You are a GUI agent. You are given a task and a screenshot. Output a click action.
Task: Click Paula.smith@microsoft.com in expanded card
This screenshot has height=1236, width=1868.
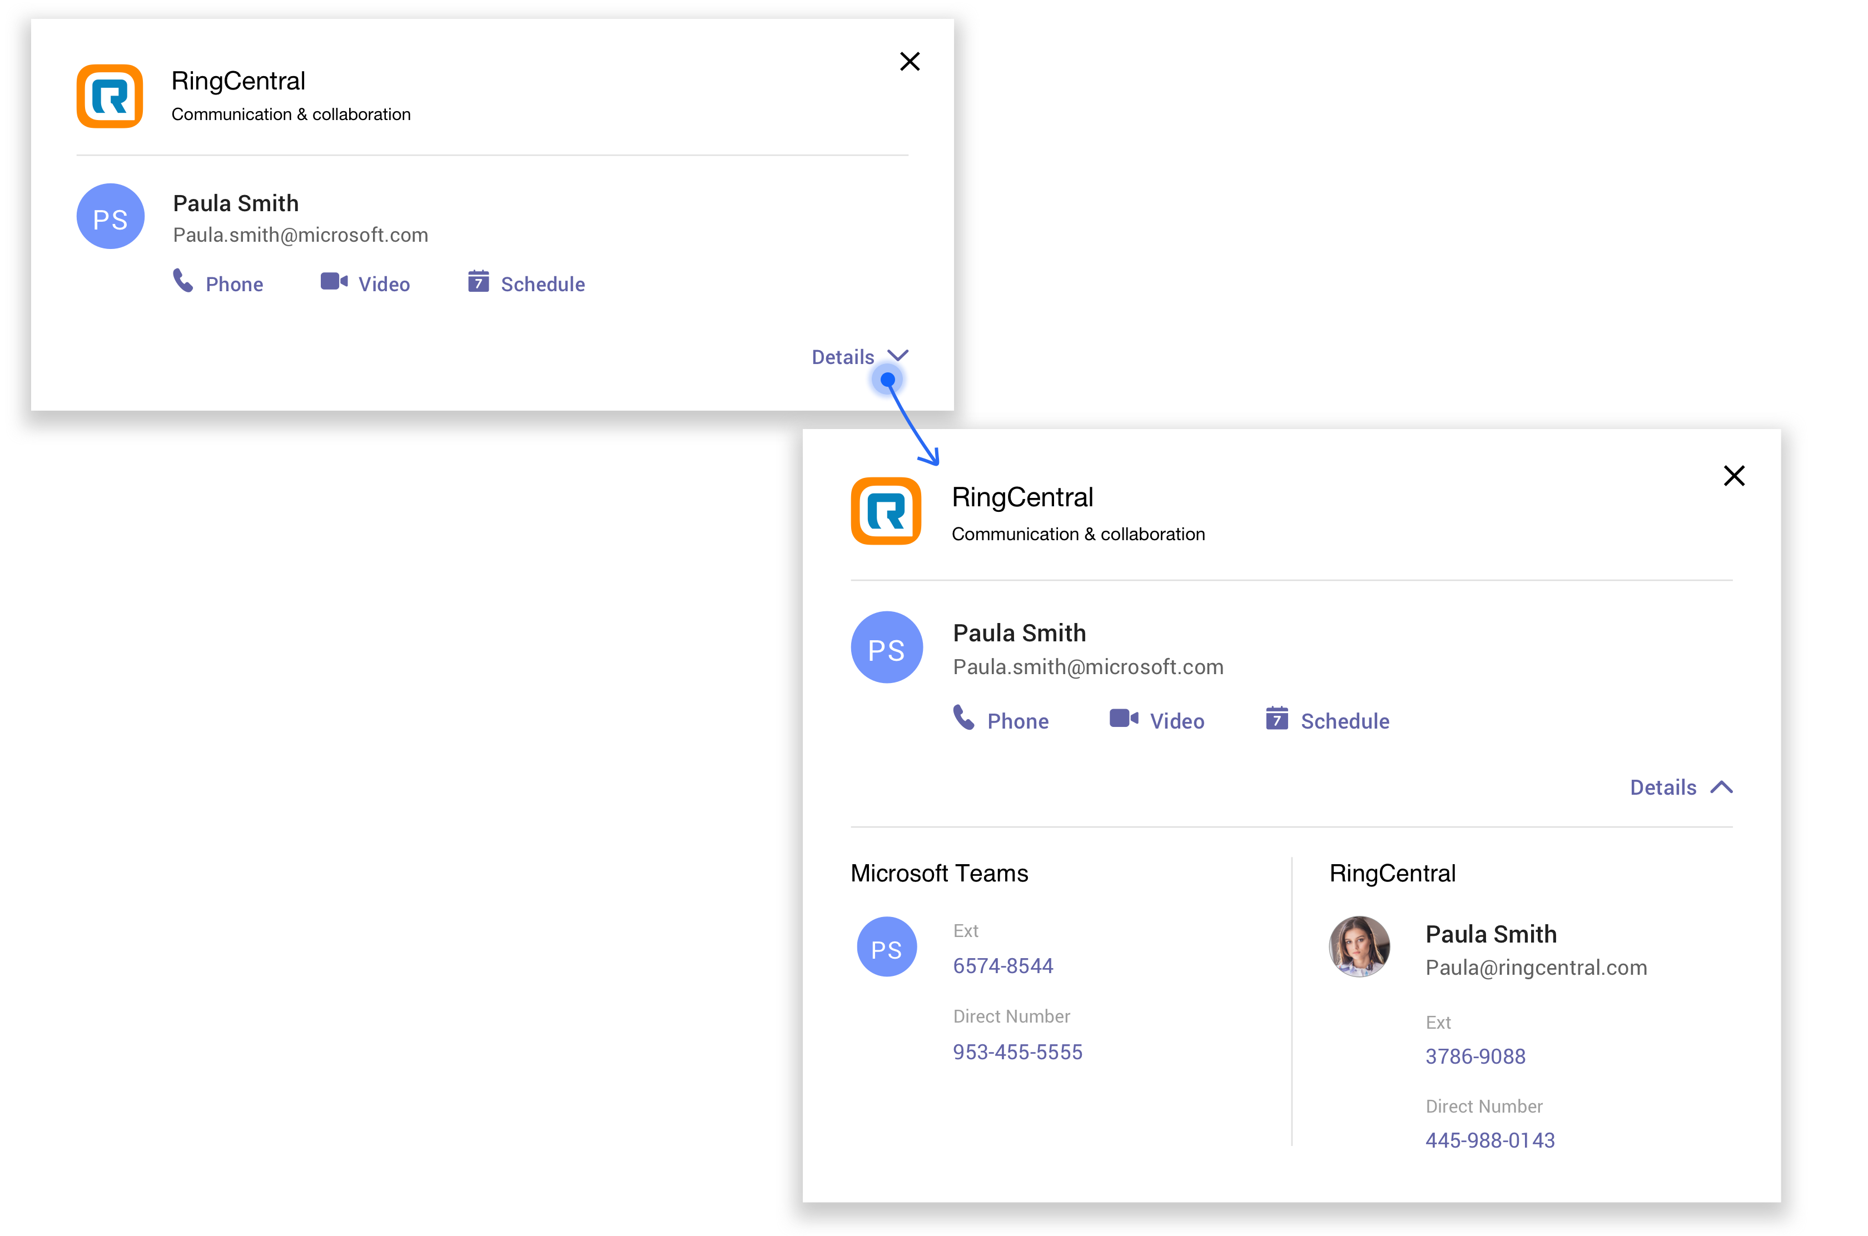1087,667
